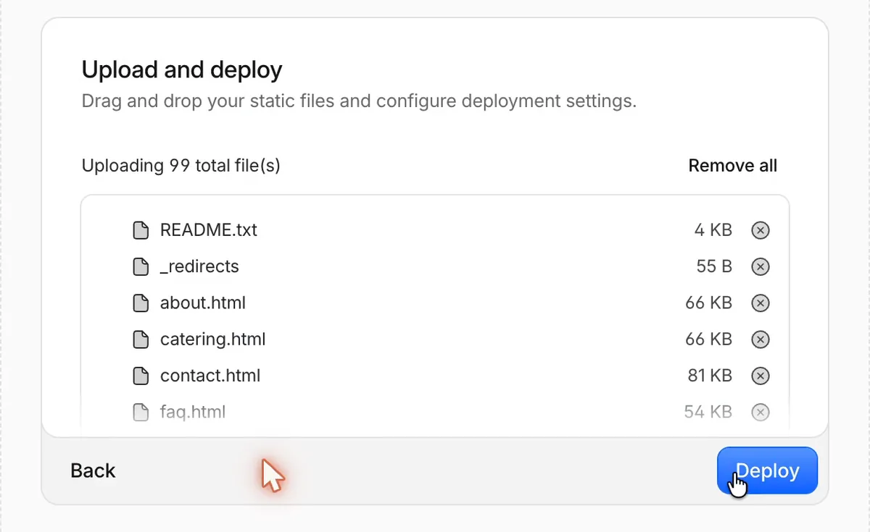Remove README.txt with its X icon
This screenshot has height=532, width=870.
[x=760, y=230]
